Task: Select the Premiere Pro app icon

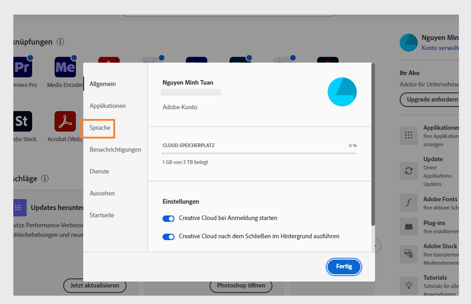Action: coord(22,67)
